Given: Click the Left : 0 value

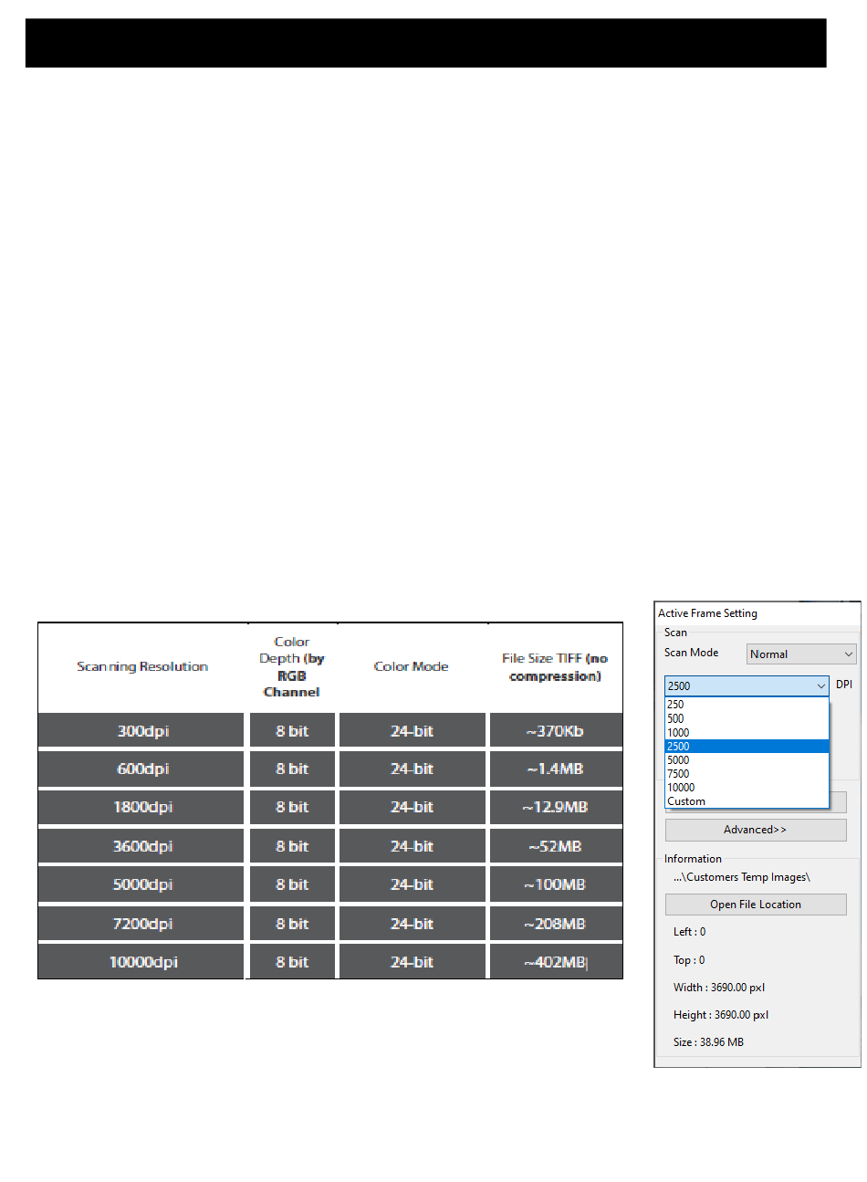Looking at the screenshot, I should [x=689, y=932].
